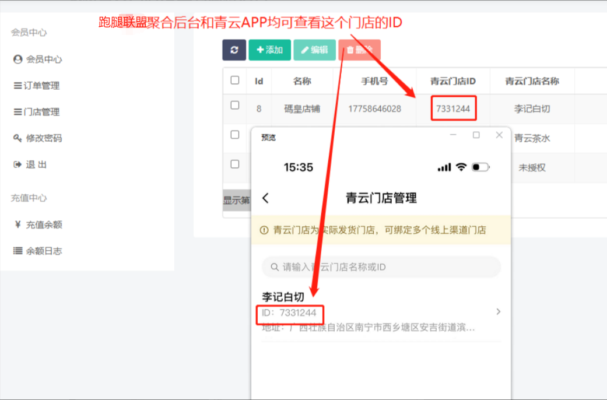This screenshot has width=607, height=400.
Task: Click the hamburger icon beside 订单管理
Action: [x=18, y=86]
